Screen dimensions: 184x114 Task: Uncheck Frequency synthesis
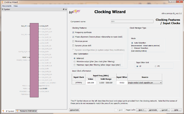pos(73,32)
